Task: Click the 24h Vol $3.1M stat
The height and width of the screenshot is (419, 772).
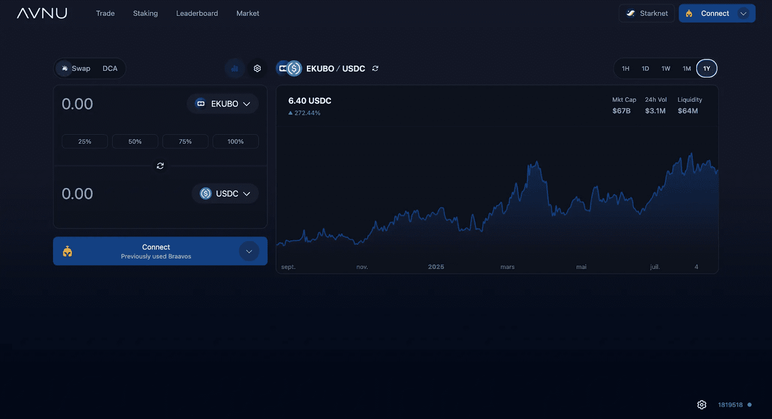Action: click(x=656, y=105)
